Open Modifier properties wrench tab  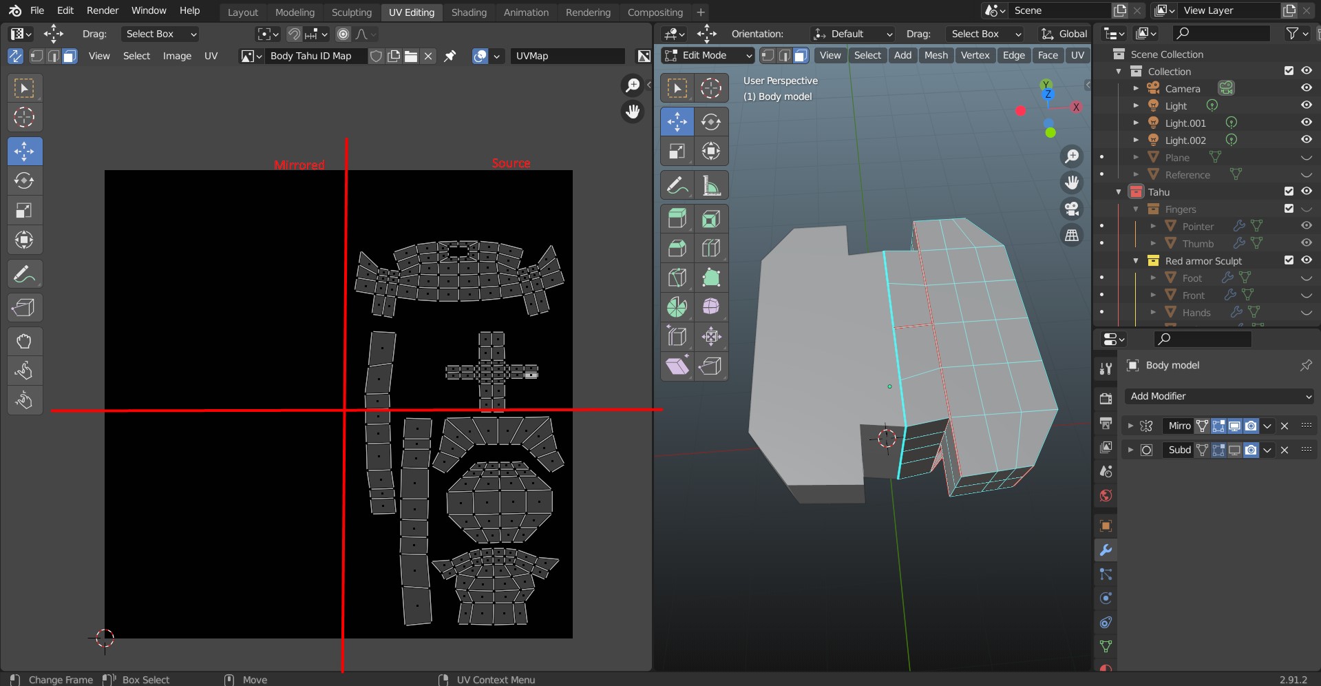coord(1106,550)
